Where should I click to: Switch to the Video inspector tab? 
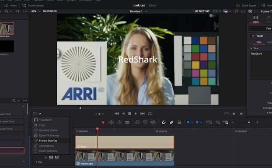pyautogui.click(x=256, y=19)
